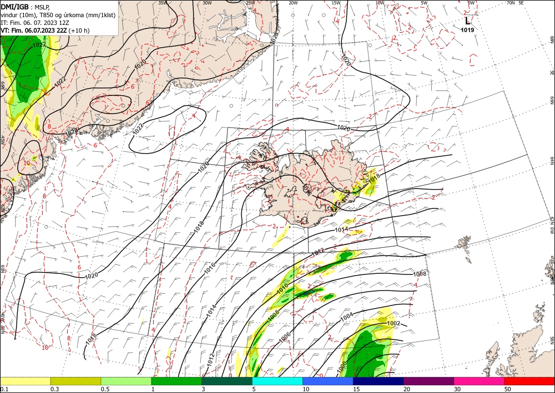Click the olive 0.3–0.5 legend swatch

(75, 381)
